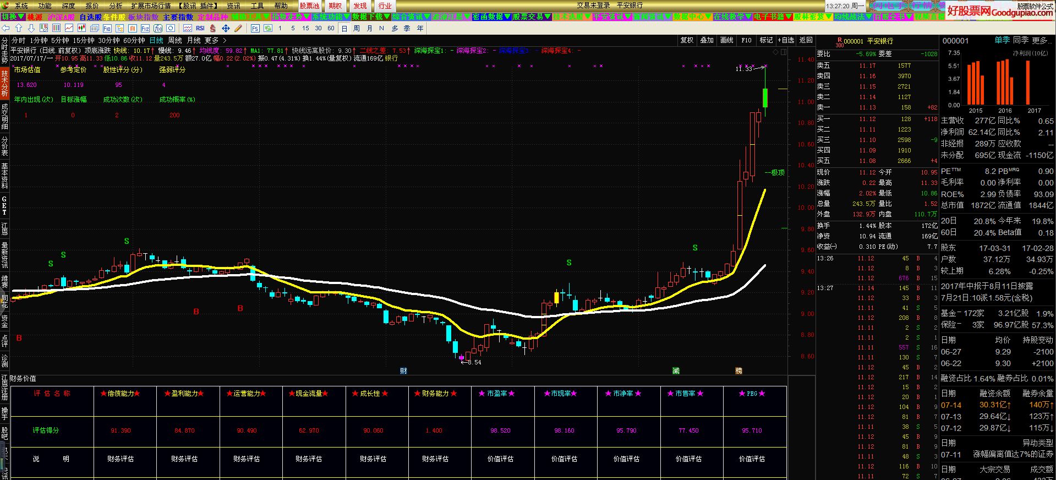Open the F10 company info icon
Image resolution: width=1056 pixels, height=480 pixels.
click(x=107, y=28)
